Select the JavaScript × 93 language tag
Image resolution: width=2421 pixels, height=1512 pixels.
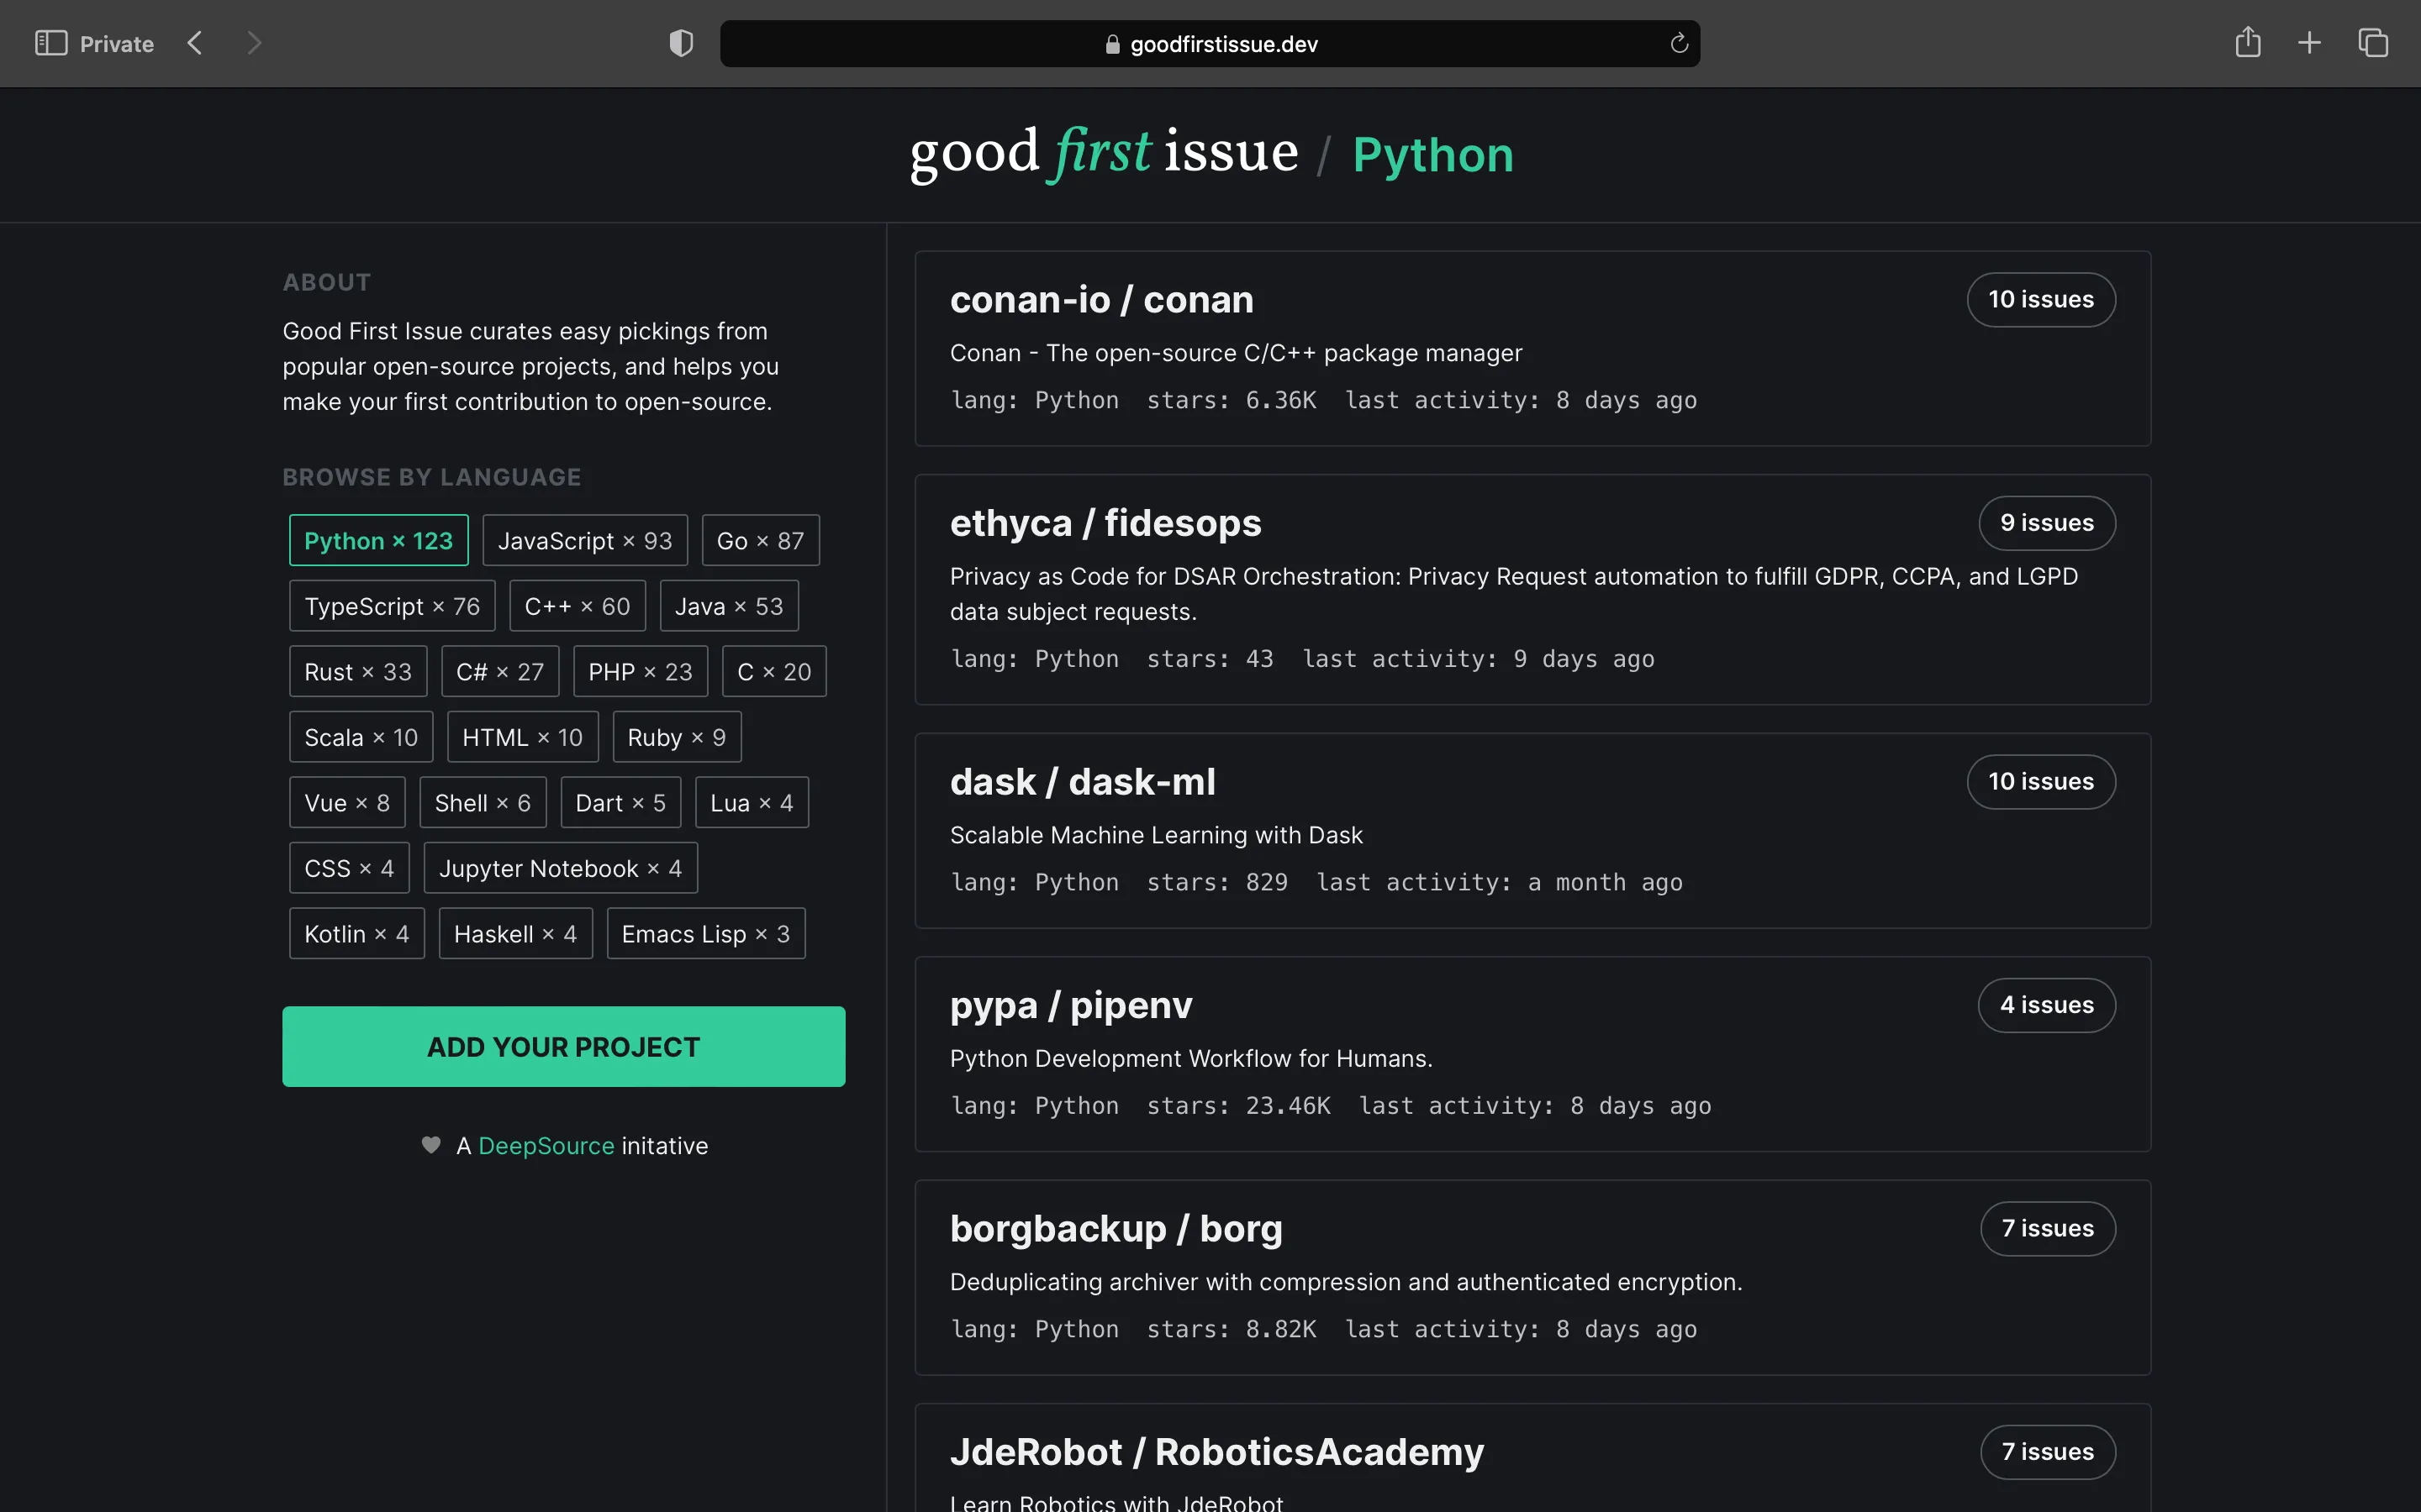click(585, 540)
